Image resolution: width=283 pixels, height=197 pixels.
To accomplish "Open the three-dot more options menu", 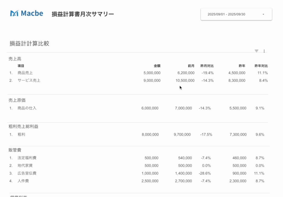I will (x=264, y=51).
